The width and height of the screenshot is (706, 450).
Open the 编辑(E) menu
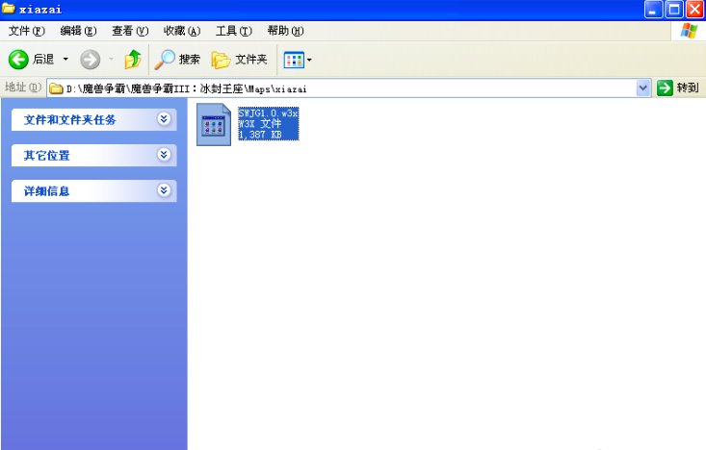pos(78,31)
